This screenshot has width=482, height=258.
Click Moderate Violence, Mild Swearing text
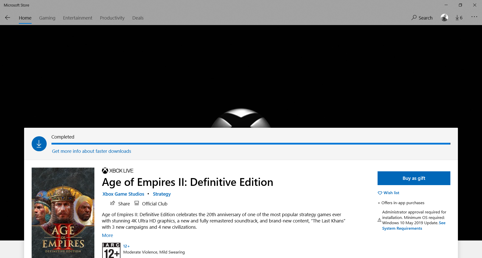click(x=154, y=252)
